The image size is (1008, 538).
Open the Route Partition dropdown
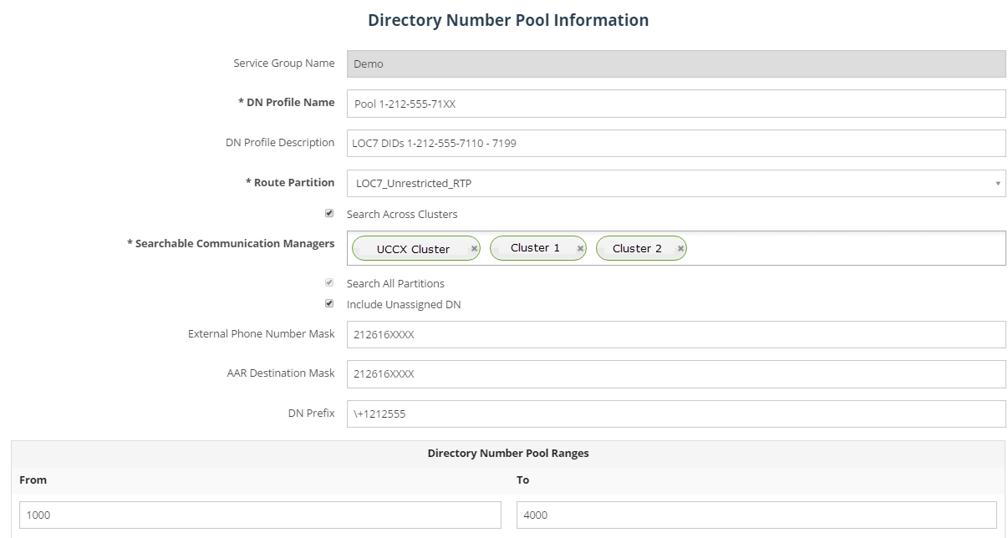tap(676, 184)
